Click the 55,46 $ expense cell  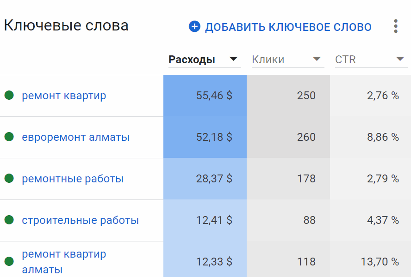click(214, 96)
